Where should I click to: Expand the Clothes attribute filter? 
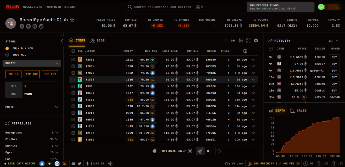[57, 139]
